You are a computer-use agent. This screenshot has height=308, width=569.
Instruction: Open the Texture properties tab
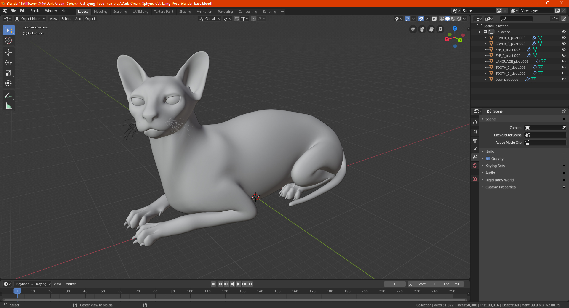475,179
